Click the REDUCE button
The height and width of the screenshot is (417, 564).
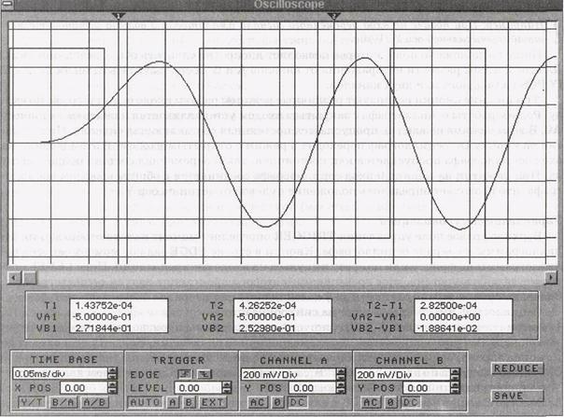(517, 368)
